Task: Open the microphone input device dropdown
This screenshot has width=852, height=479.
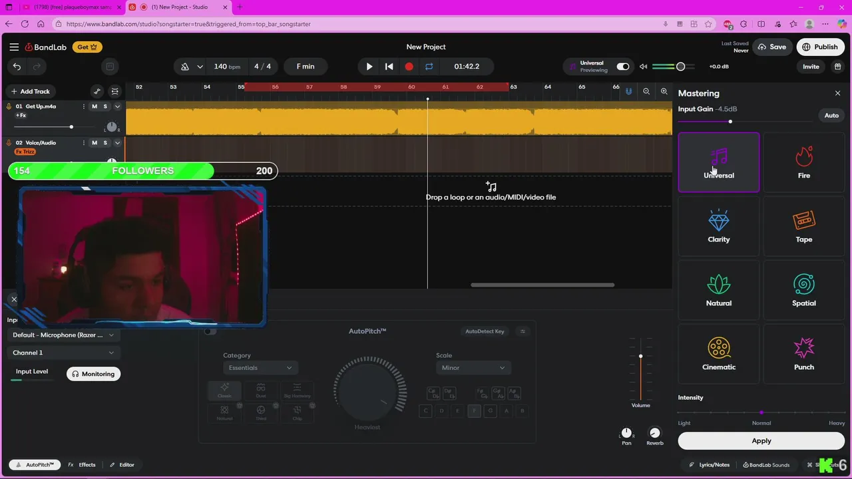Action: point(63,335)
